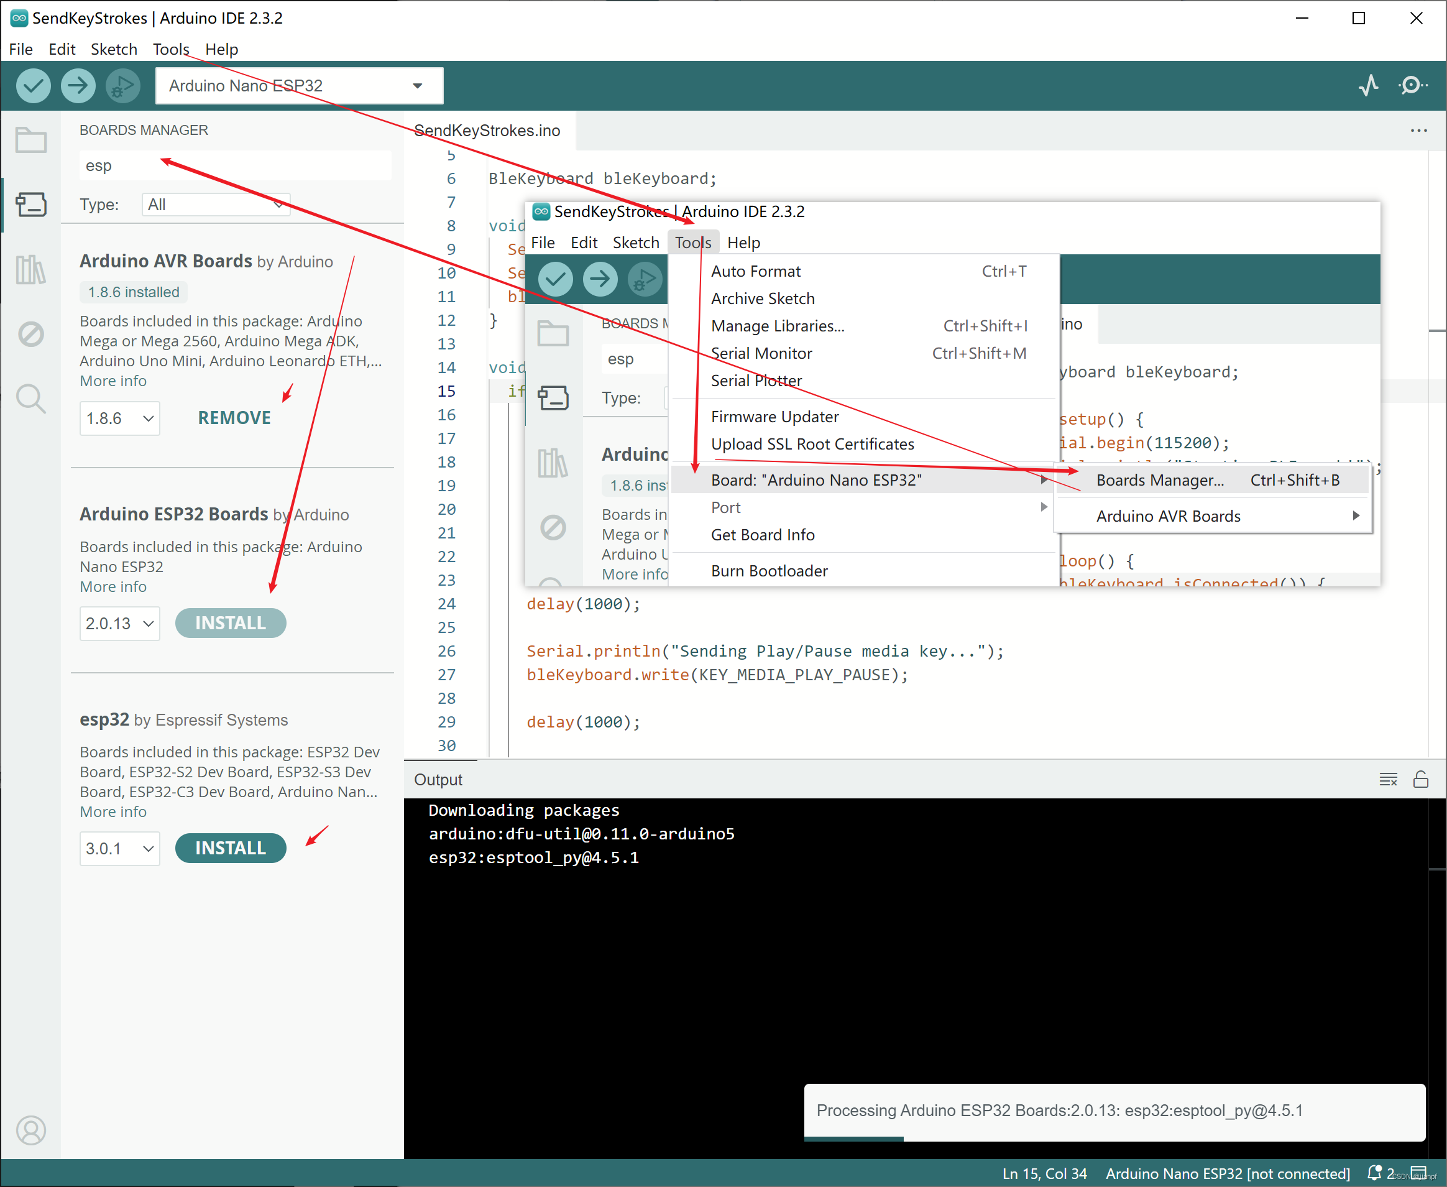
Task: Expand the Arduino AVR Boards submenu
Action: tap(1213, 516)
